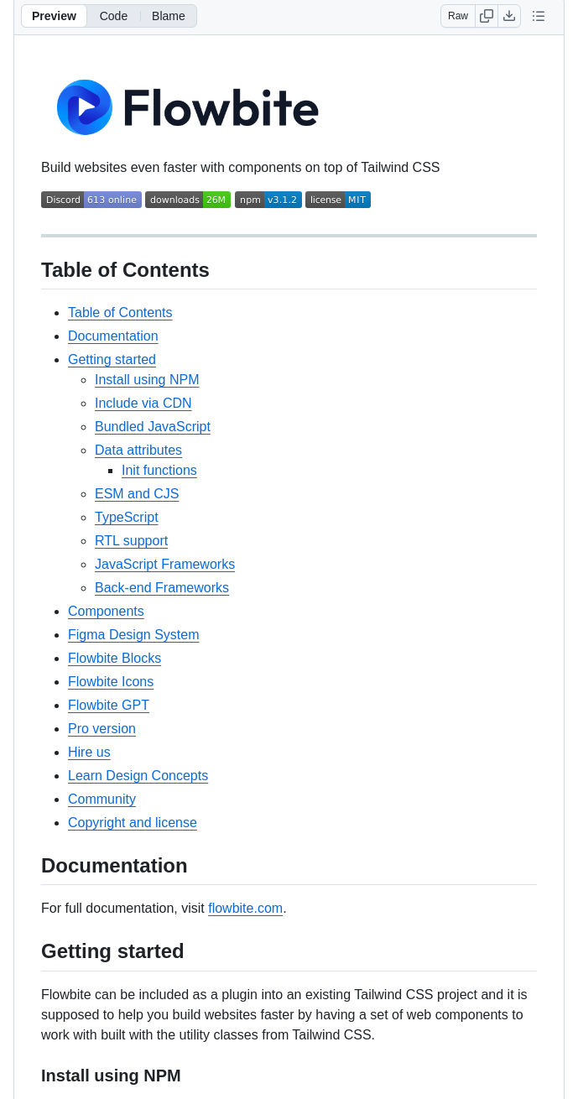Navigate to Flowbite Icons link

(111, 681)
